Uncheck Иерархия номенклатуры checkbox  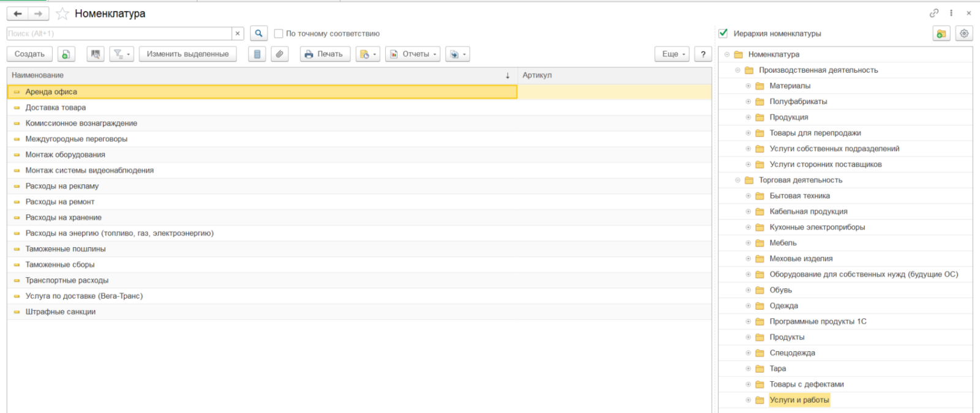coord(723,33)
